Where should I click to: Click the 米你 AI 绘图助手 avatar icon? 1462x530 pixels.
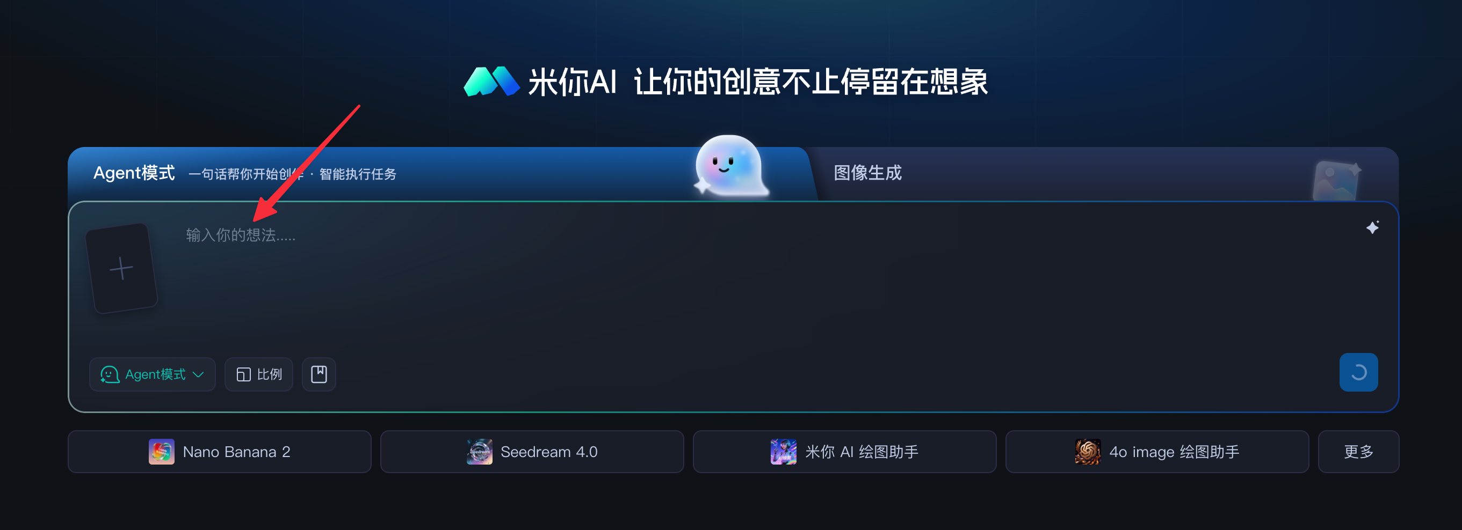783,452
